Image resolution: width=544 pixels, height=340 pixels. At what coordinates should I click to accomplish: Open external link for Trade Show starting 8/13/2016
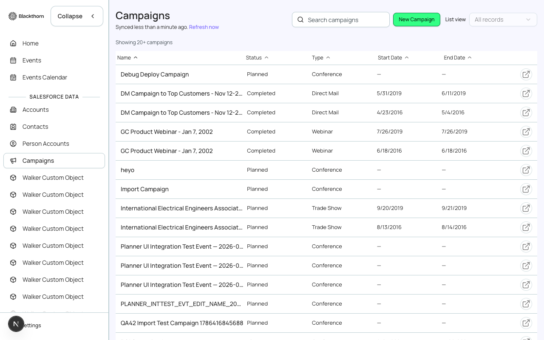(526, 227)
